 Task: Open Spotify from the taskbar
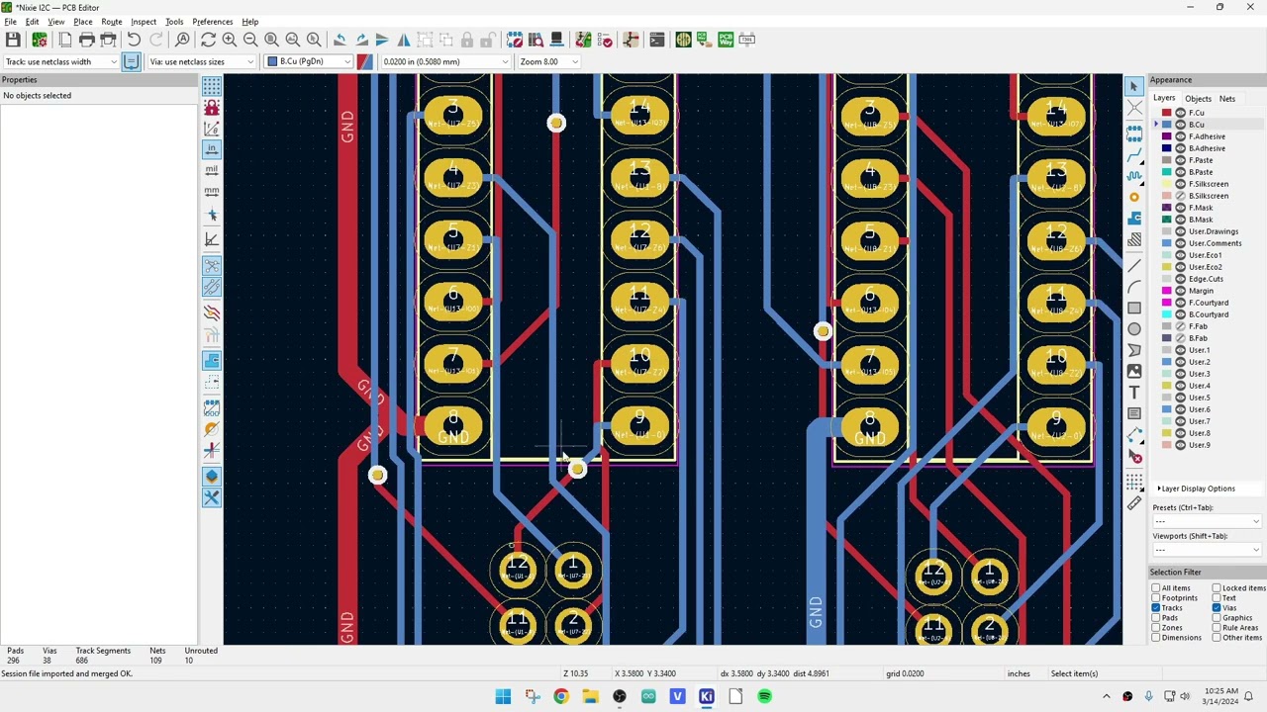(764, 696)
